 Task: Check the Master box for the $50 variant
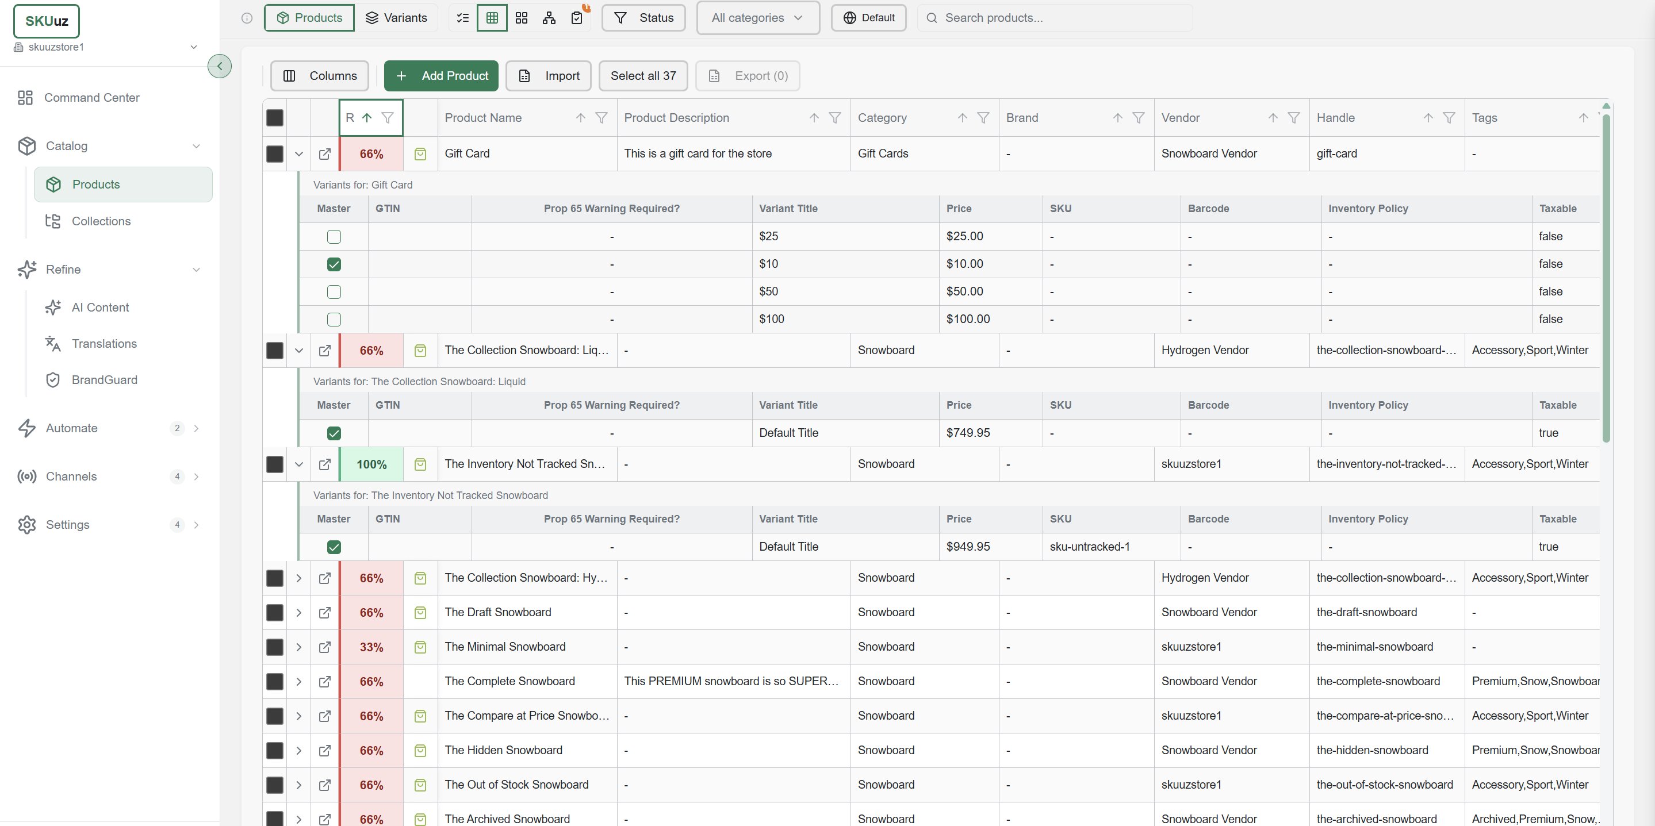point(334,291)
